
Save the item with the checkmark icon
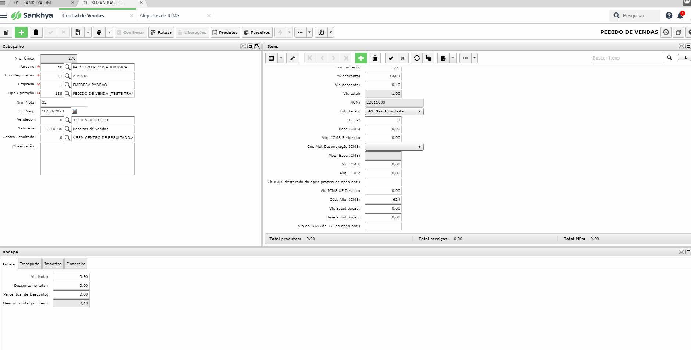tap(391, 58)
